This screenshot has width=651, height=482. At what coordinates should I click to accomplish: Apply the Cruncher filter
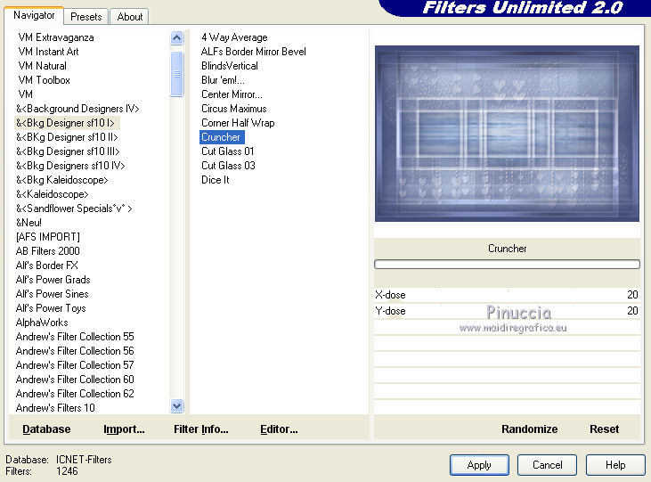coord(479,465)
